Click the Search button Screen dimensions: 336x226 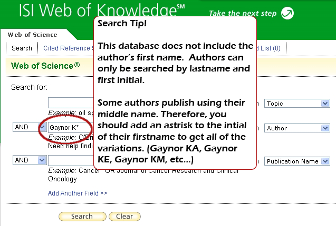pos(82,217)
